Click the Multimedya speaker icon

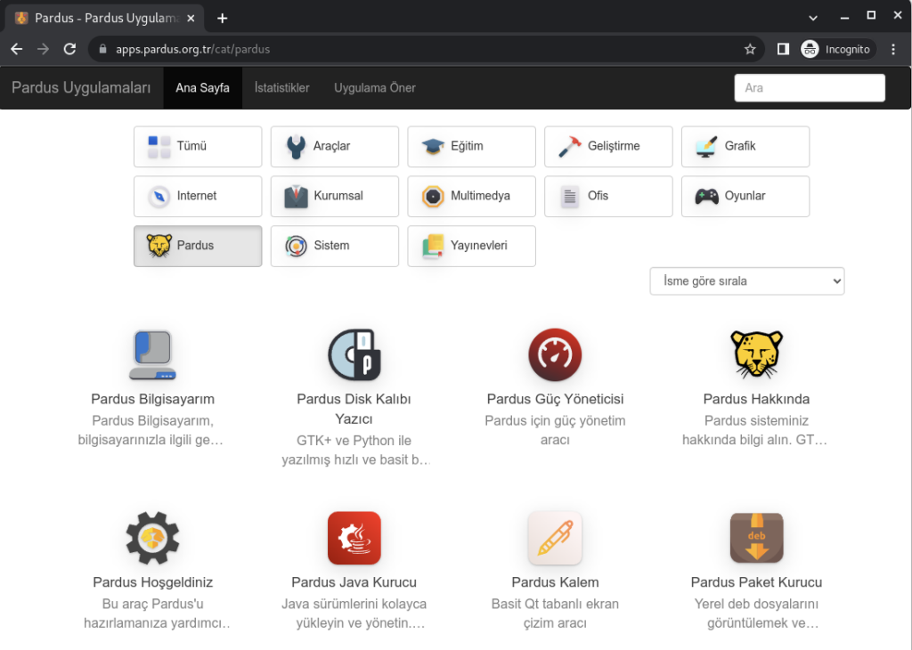433,197
